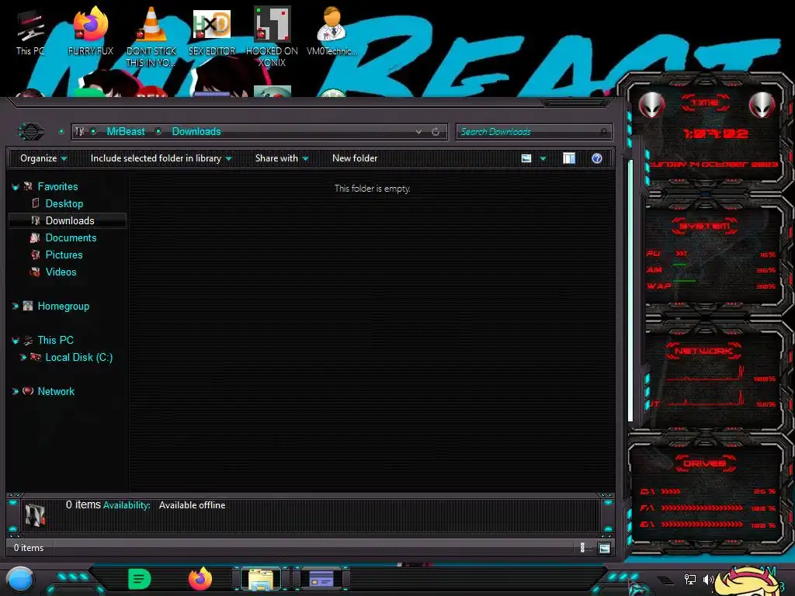Open the network tray icon
The height and width of the screenshot is (596, 795).
690,579
